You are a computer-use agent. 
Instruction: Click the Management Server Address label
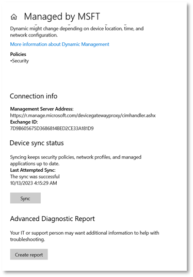coord(42,109)
